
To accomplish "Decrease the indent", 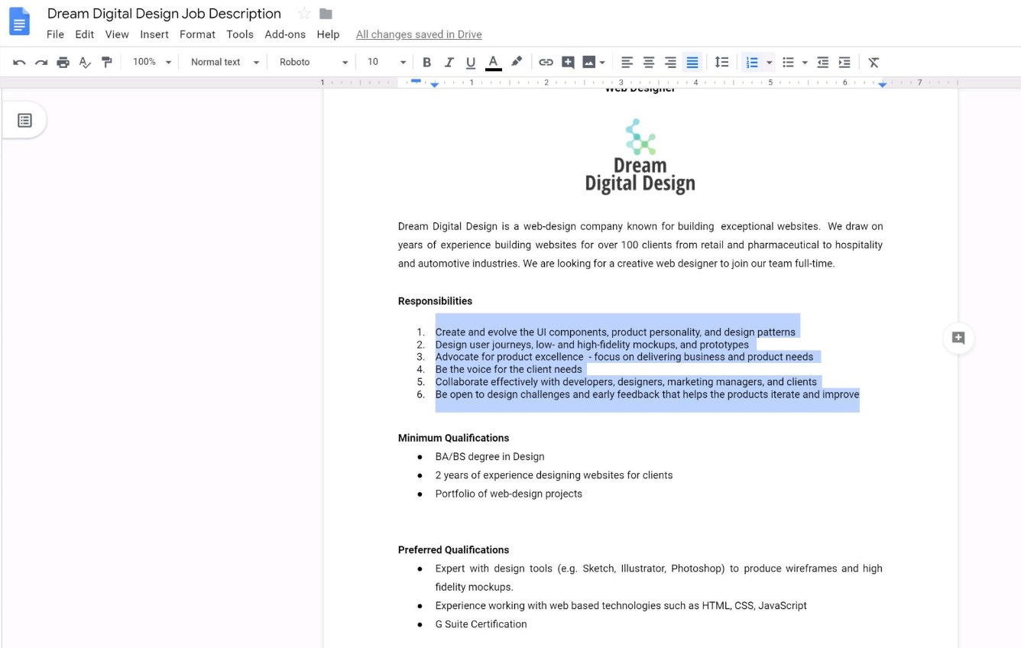I will point(822,63).
